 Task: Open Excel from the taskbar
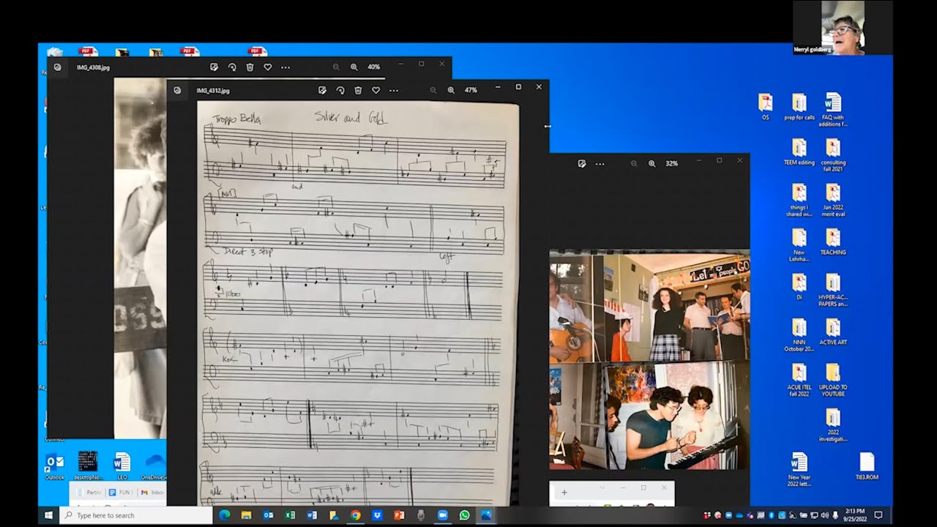pos(290,515)
